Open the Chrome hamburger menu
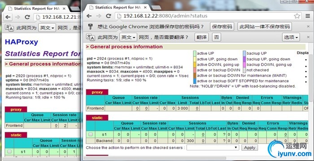314x161 pixels. click(308, 16)
